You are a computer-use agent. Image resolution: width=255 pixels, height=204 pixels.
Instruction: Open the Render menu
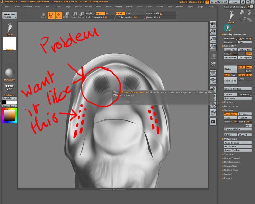coord(129,7)
